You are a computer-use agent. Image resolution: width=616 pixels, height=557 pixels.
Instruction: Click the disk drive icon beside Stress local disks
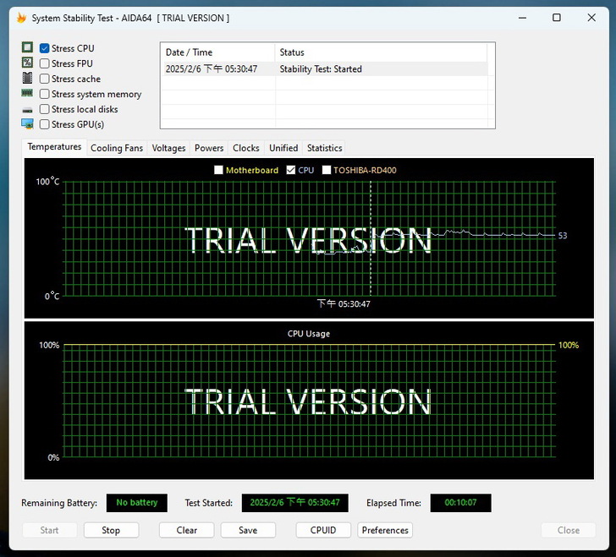[x=28, y=109]
